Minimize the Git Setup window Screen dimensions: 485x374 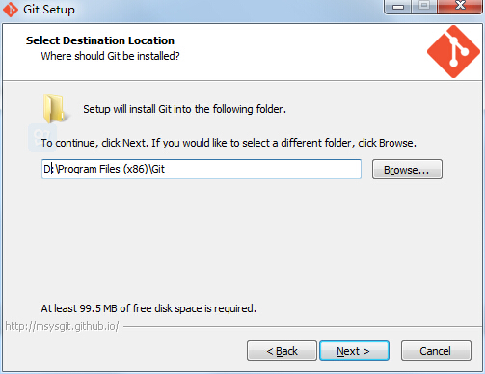pyautogui.click(x=398, y=6)
